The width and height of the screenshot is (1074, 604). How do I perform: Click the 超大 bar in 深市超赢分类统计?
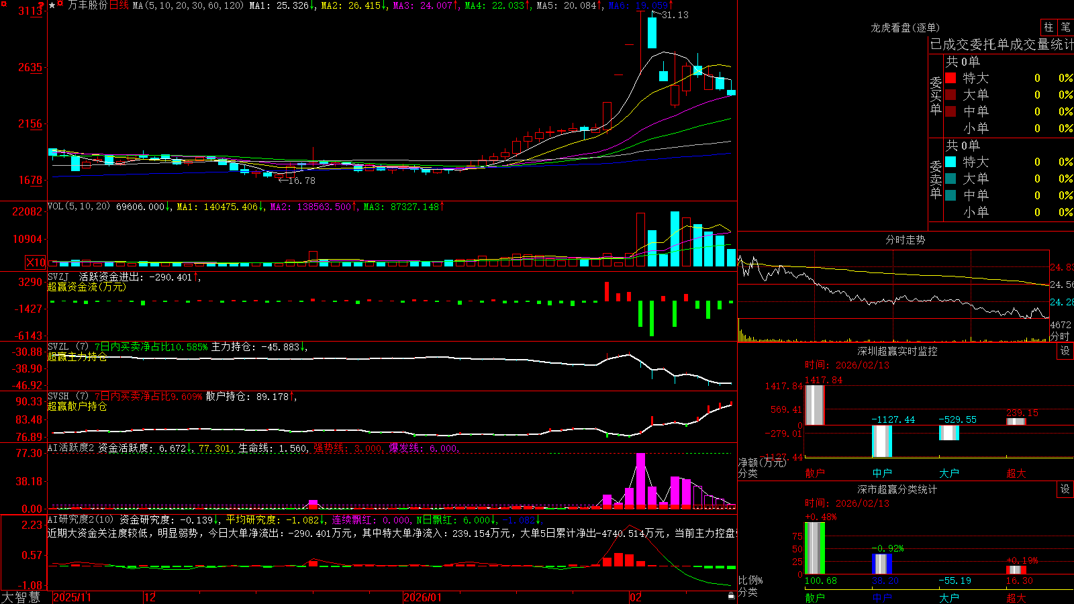pos(1016,570)
